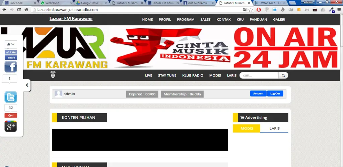Image resolution: width=343 pixels, height=167 pixels.
Task: Click STAY TUNE in secondary navigation
Action: coord(167,75)
